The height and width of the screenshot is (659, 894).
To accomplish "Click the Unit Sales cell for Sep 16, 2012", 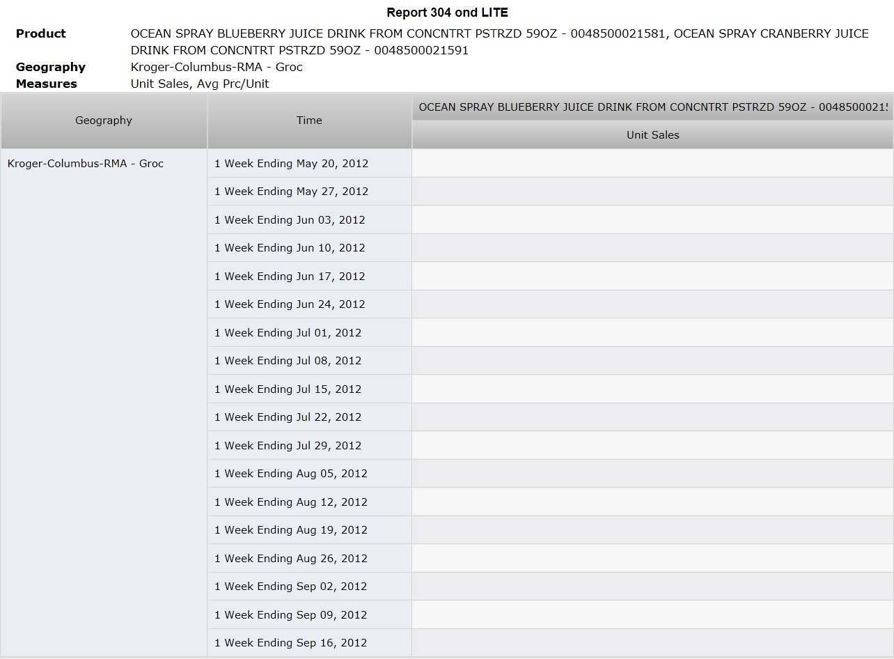I will pos(652,643).
